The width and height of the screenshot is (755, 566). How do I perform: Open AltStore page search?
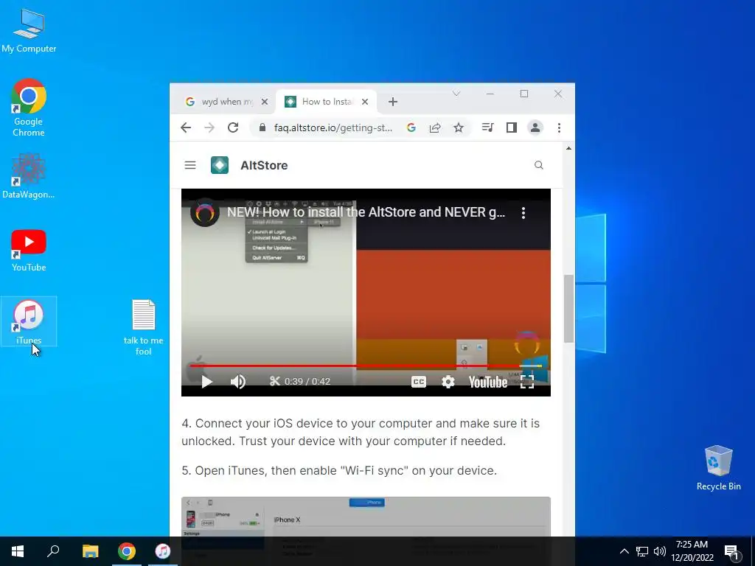click(539, 165)
